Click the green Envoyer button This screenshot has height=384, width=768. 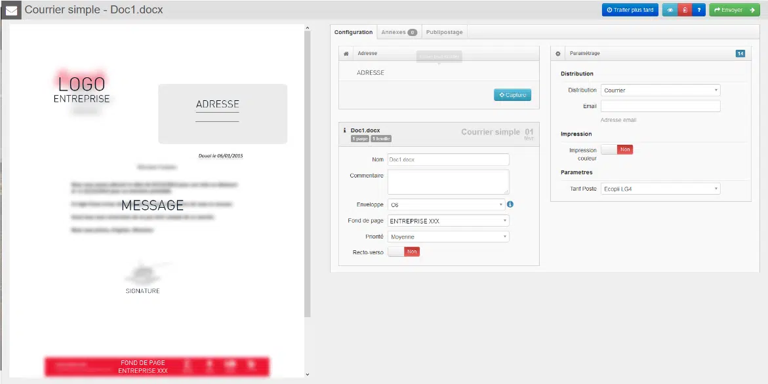pyautogui.click(x=735, y=10)
